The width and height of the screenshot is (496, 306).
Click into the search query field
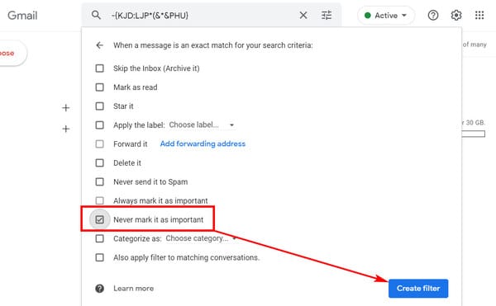(203, 15)
